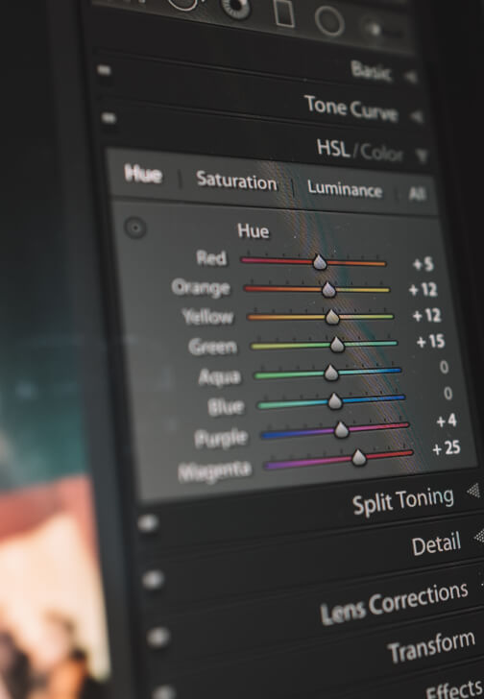Click the Orange hue slider handle
Screen dimensions: 484x699
(x=328, y=289)
